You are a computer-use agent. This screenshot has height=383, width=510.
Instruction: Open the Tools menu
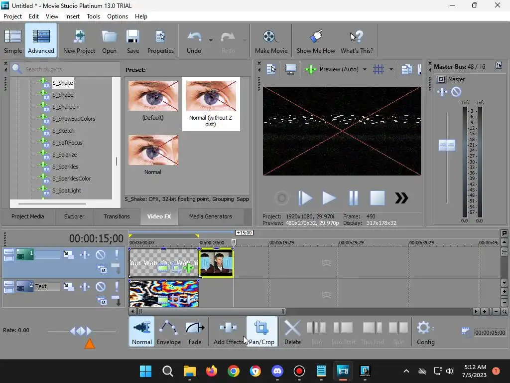click(93, 16)
